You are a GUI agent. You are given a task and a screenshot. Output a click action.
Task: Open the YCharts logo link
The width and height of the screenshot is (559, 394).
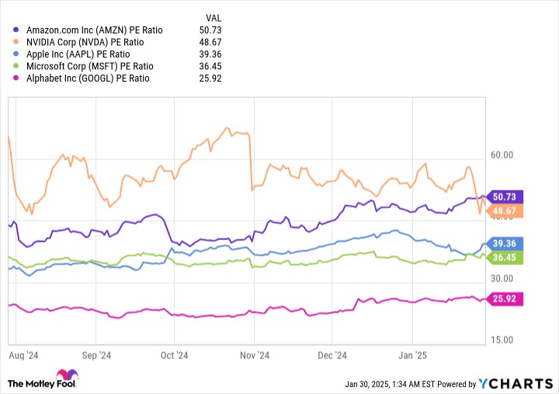click(516, 384)
